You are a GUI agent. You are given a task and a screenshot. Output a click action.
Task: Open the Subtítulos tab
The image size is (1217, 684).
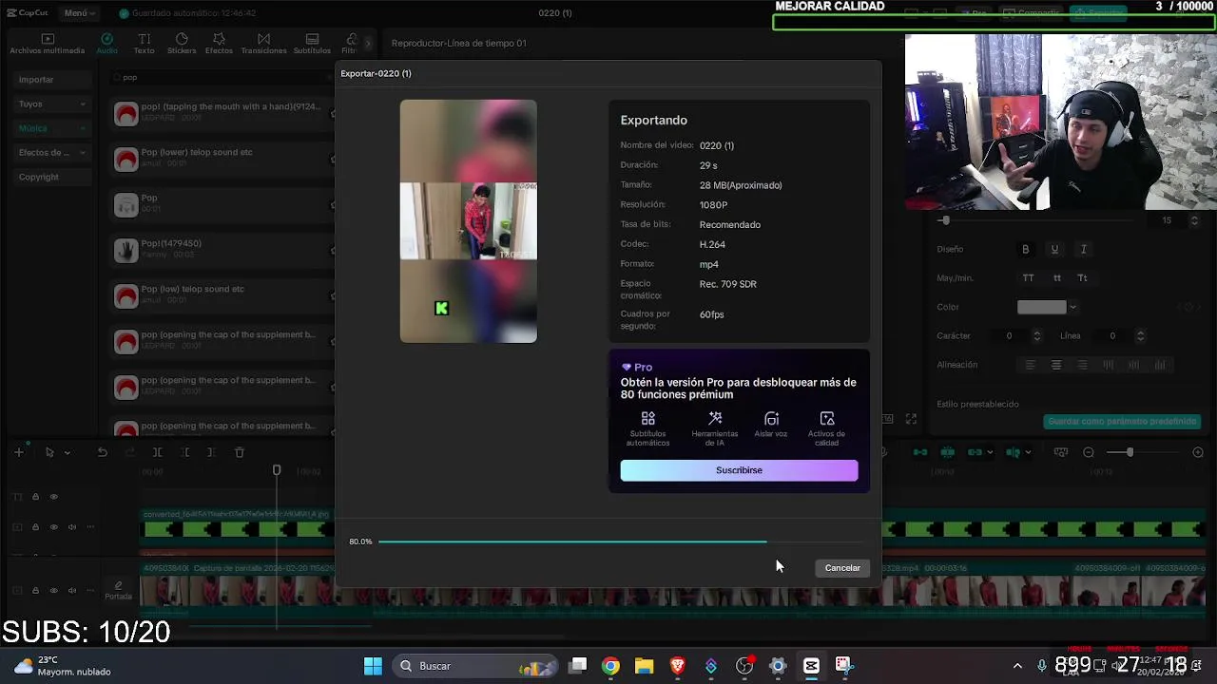tap(312, 44)
